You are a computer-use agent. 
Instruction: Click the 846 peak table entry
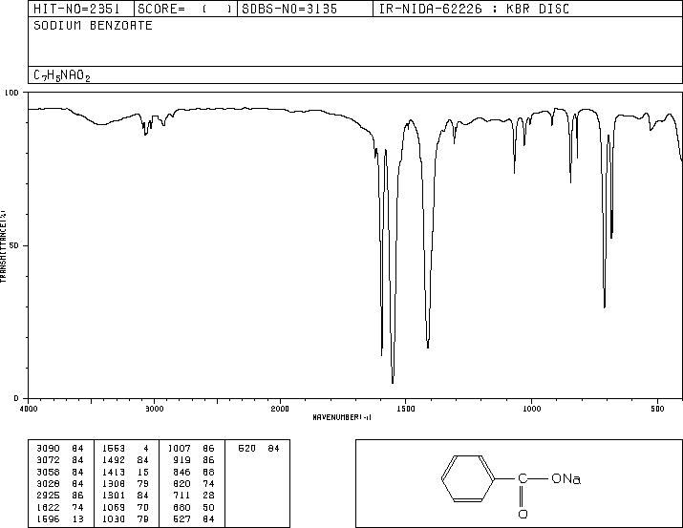coord(193,472)
